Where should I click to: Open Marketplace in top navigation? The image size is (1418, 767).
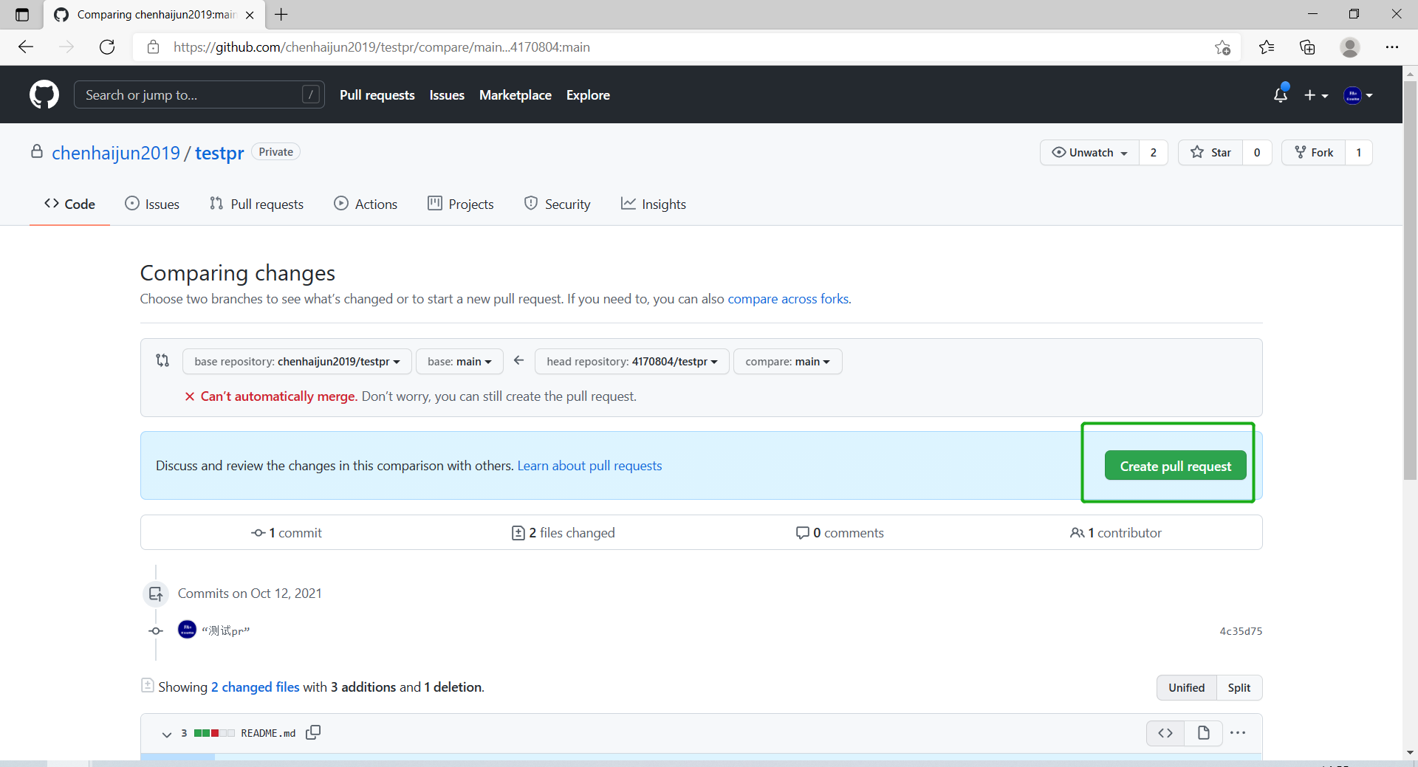(x=516, y=95)
